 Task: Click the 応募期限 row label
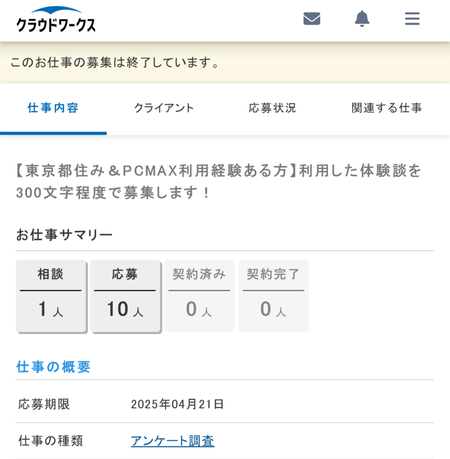(44, 404)
